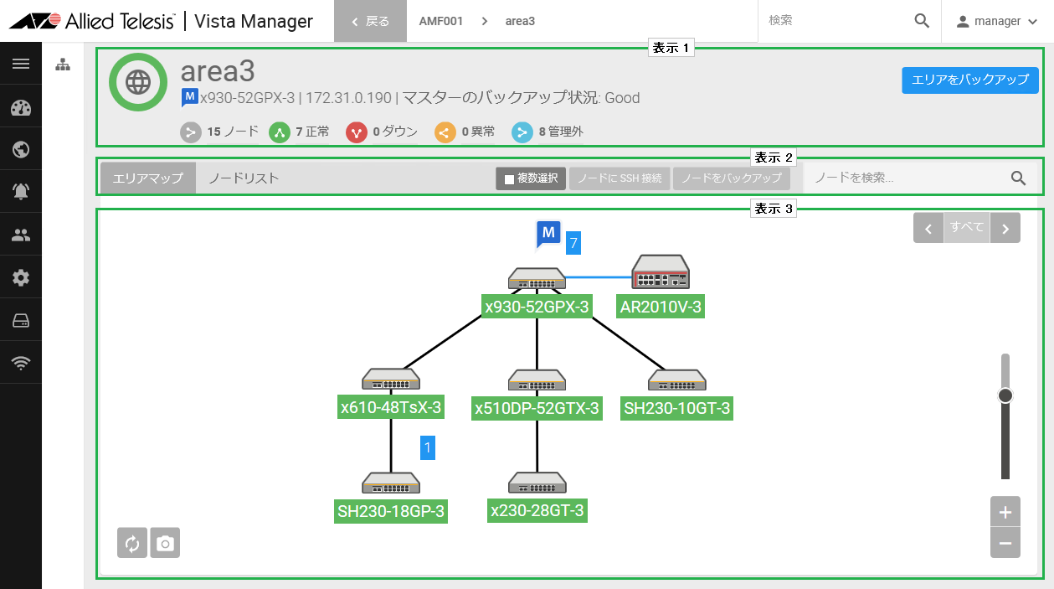
Task: Click the x230-28GT-3 node label
Action: (537, 511)
